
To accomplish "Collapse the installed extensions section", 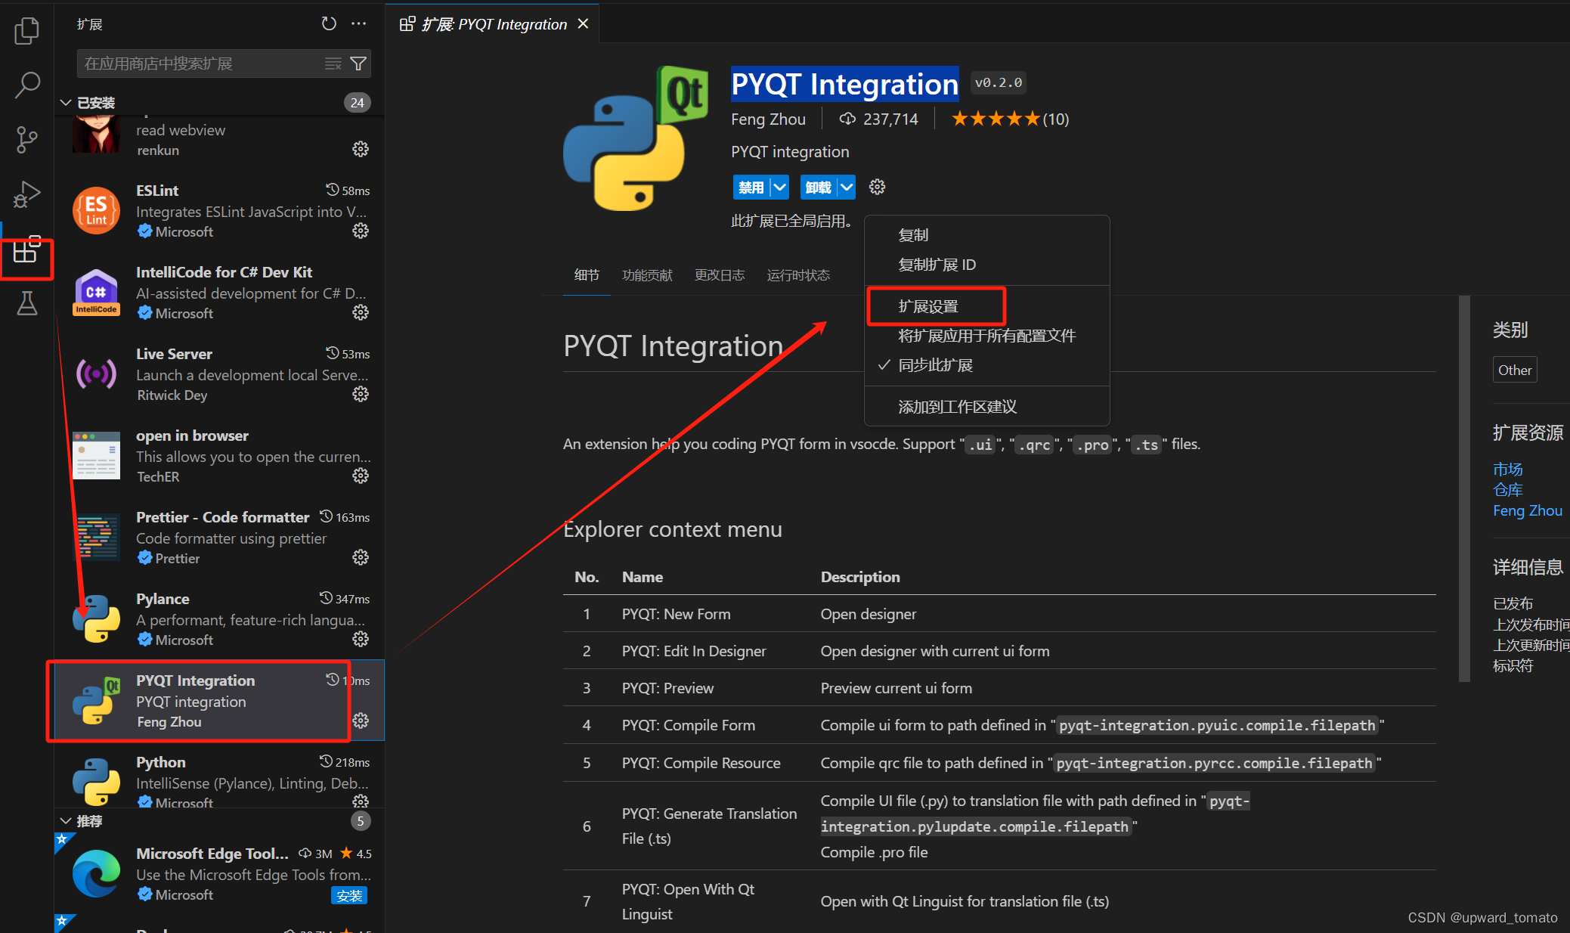I will [66, 103].
